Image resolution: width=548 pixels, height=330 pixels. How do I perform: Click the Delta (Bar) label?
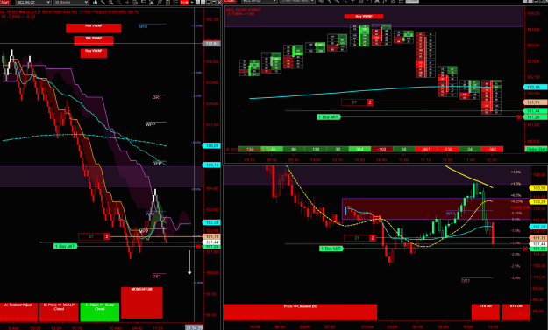[x=536, y=149]
